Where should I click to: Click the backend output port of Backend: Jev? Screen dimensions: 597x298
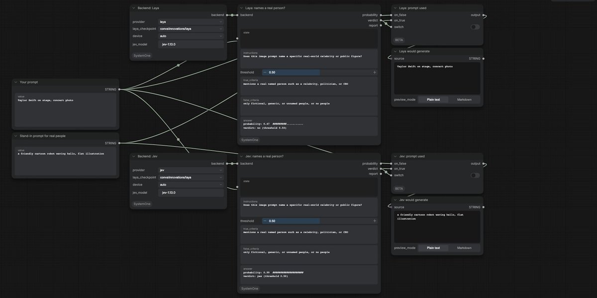tap(227, 163)
